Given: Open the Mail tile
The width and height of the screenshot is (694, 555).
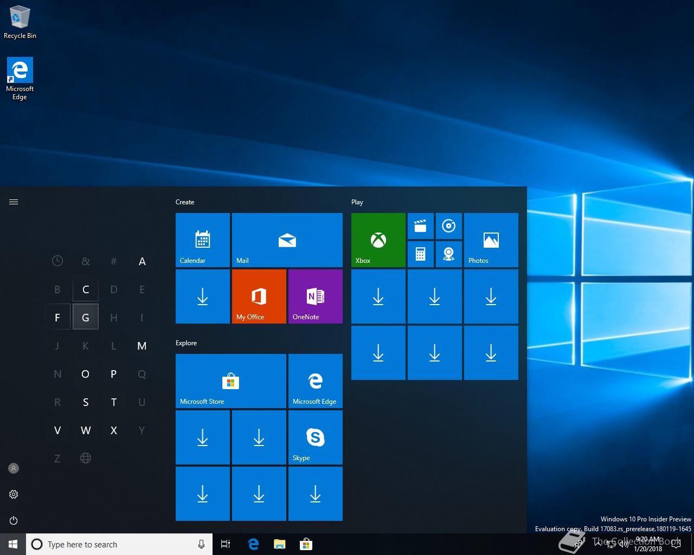Looking at the screenshot, I should 287,240.
